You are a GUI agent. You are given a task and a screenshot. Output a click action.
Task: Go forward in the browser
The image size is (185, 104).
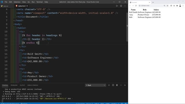pos(133,6)
